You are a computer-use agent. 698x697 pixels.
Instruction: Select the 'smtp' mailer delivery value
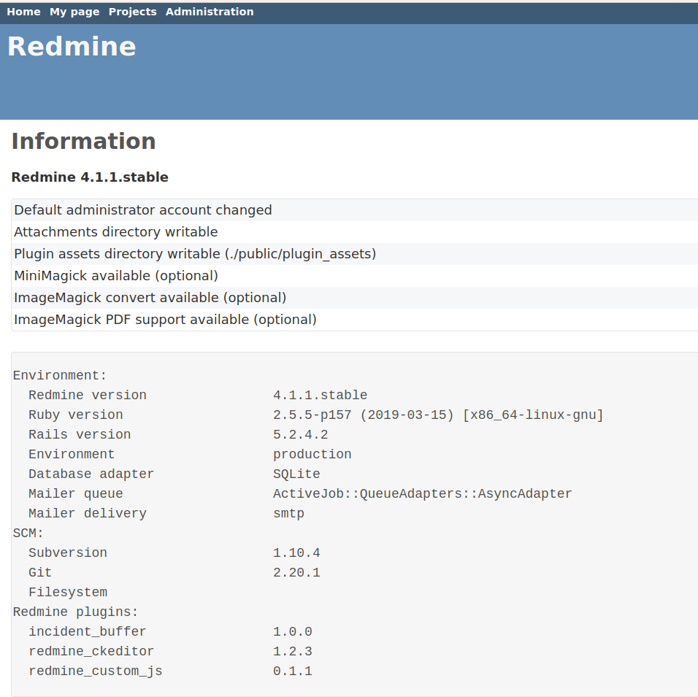[x=288, y=514]
